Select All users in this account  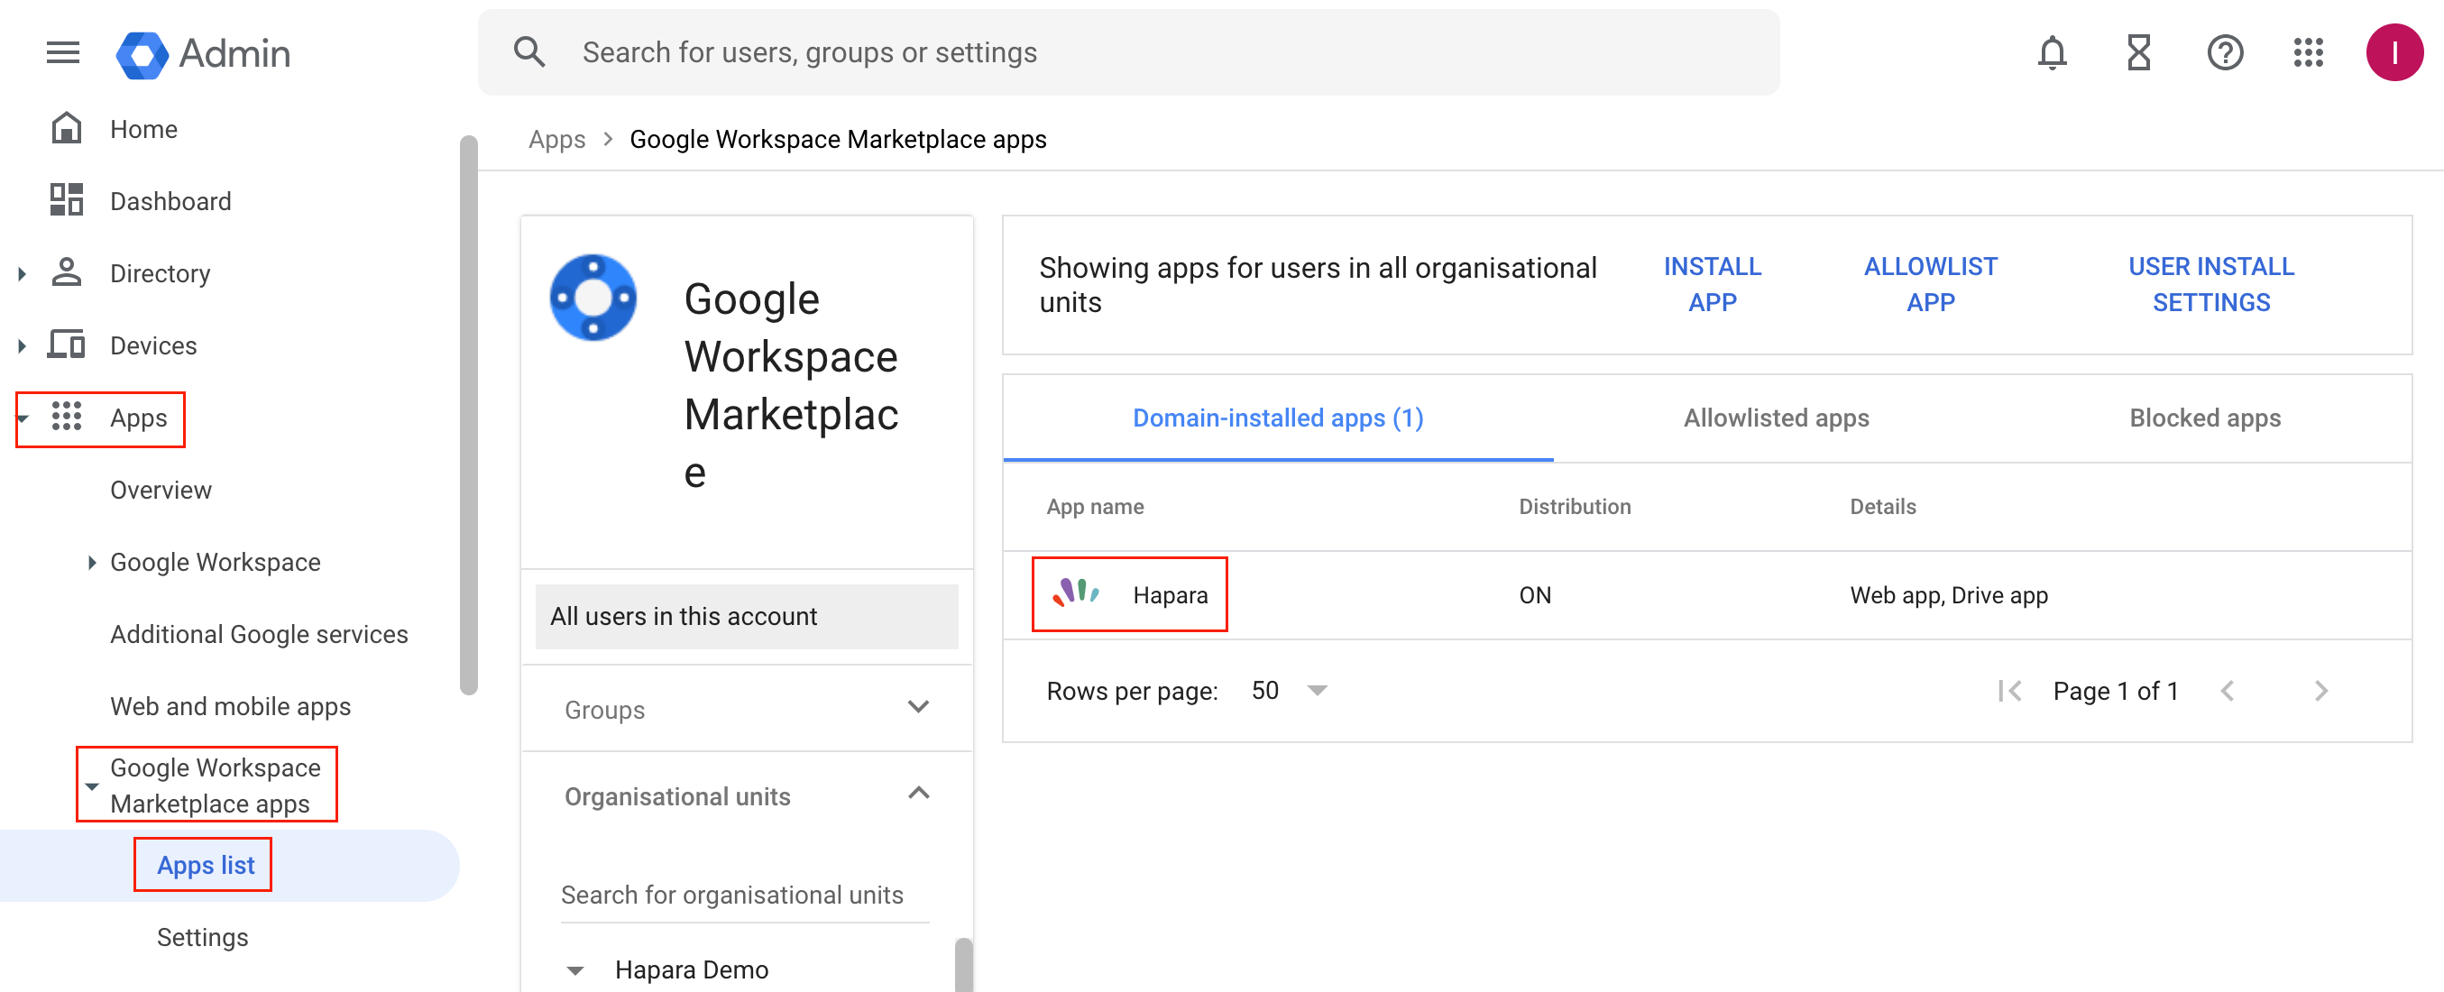click(x=747, y=617)
